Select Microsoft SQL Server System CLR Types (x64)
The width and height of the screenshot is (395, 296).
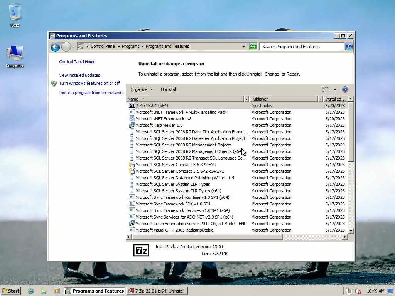pos(178,190)
